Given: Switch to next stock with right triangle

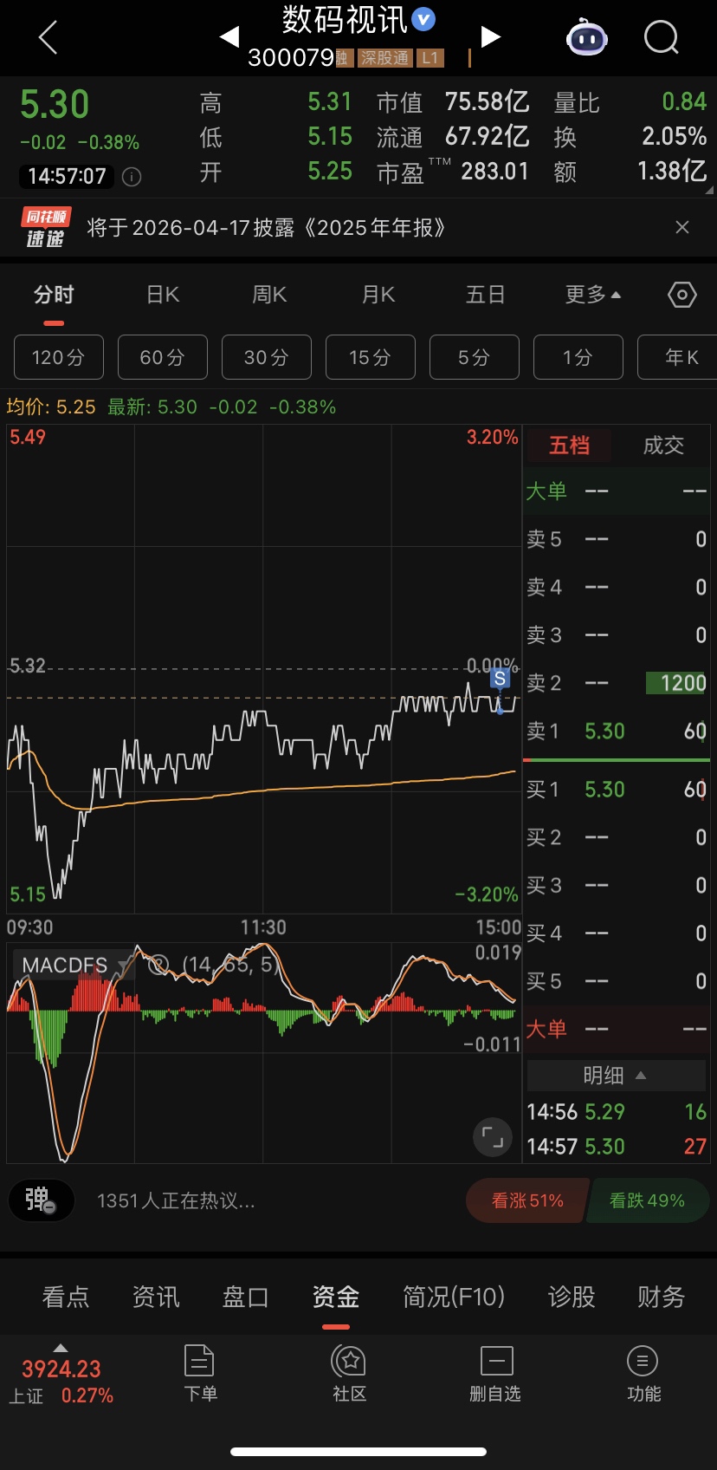Looking at the screenshot, I should (x=490, y=36).
